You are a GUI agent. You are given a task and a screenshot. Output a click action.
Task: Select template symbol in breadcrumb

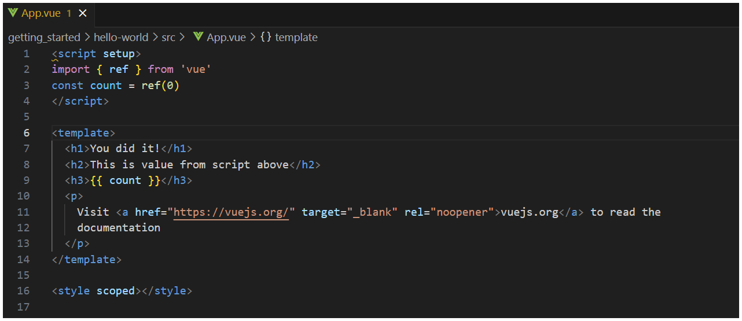(296, 38)
